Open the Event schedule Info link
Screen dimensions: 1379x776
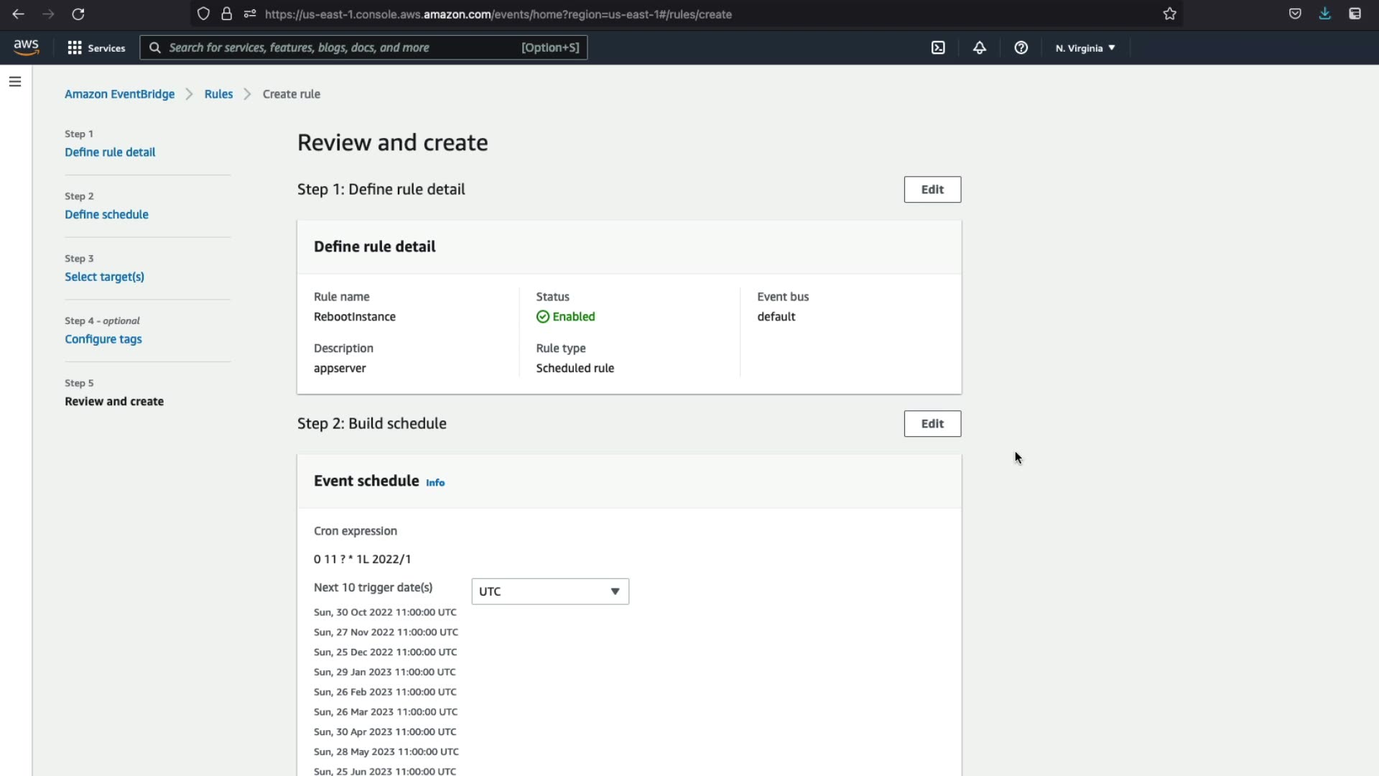click(x=435, y=483)
